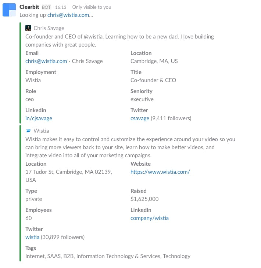
Task: Click the "Only visible to you" label
Action: [92, 7]
